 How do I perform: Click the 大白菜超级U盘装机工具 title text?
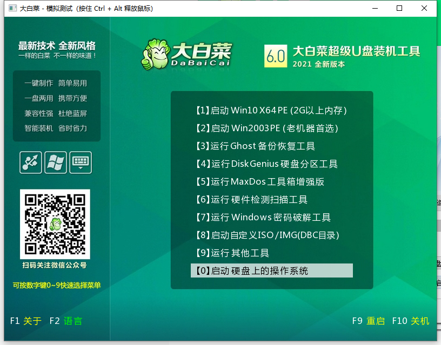pos(356,51)
